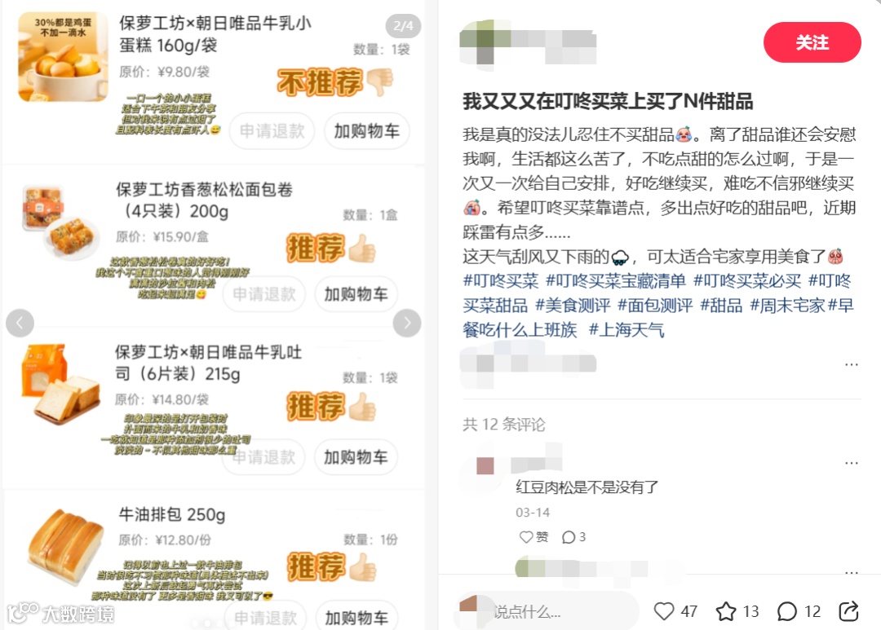
Task: Open the 牛乳吐司 product thumbnail
Action: [x=60, y=384]
